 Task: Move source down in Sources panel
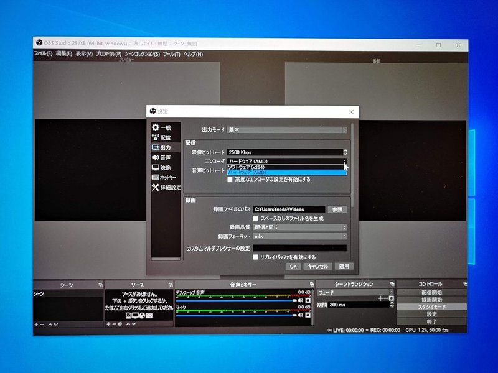134,324
